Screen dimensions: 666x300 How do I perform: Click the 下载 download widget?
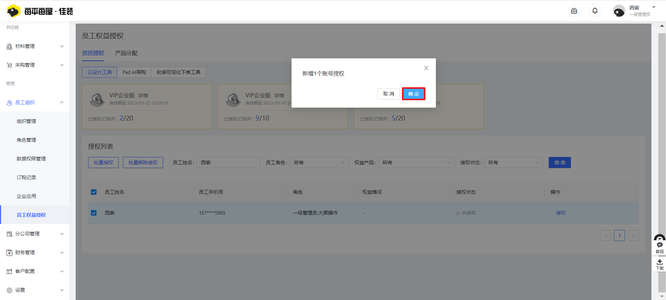click(660, 264)
